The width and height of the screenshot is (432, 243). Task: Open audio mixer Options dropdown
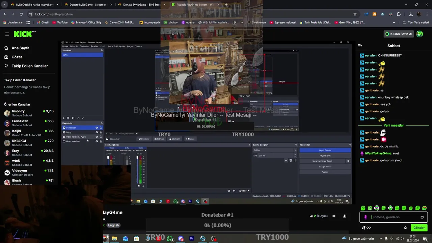coord(244,191)
